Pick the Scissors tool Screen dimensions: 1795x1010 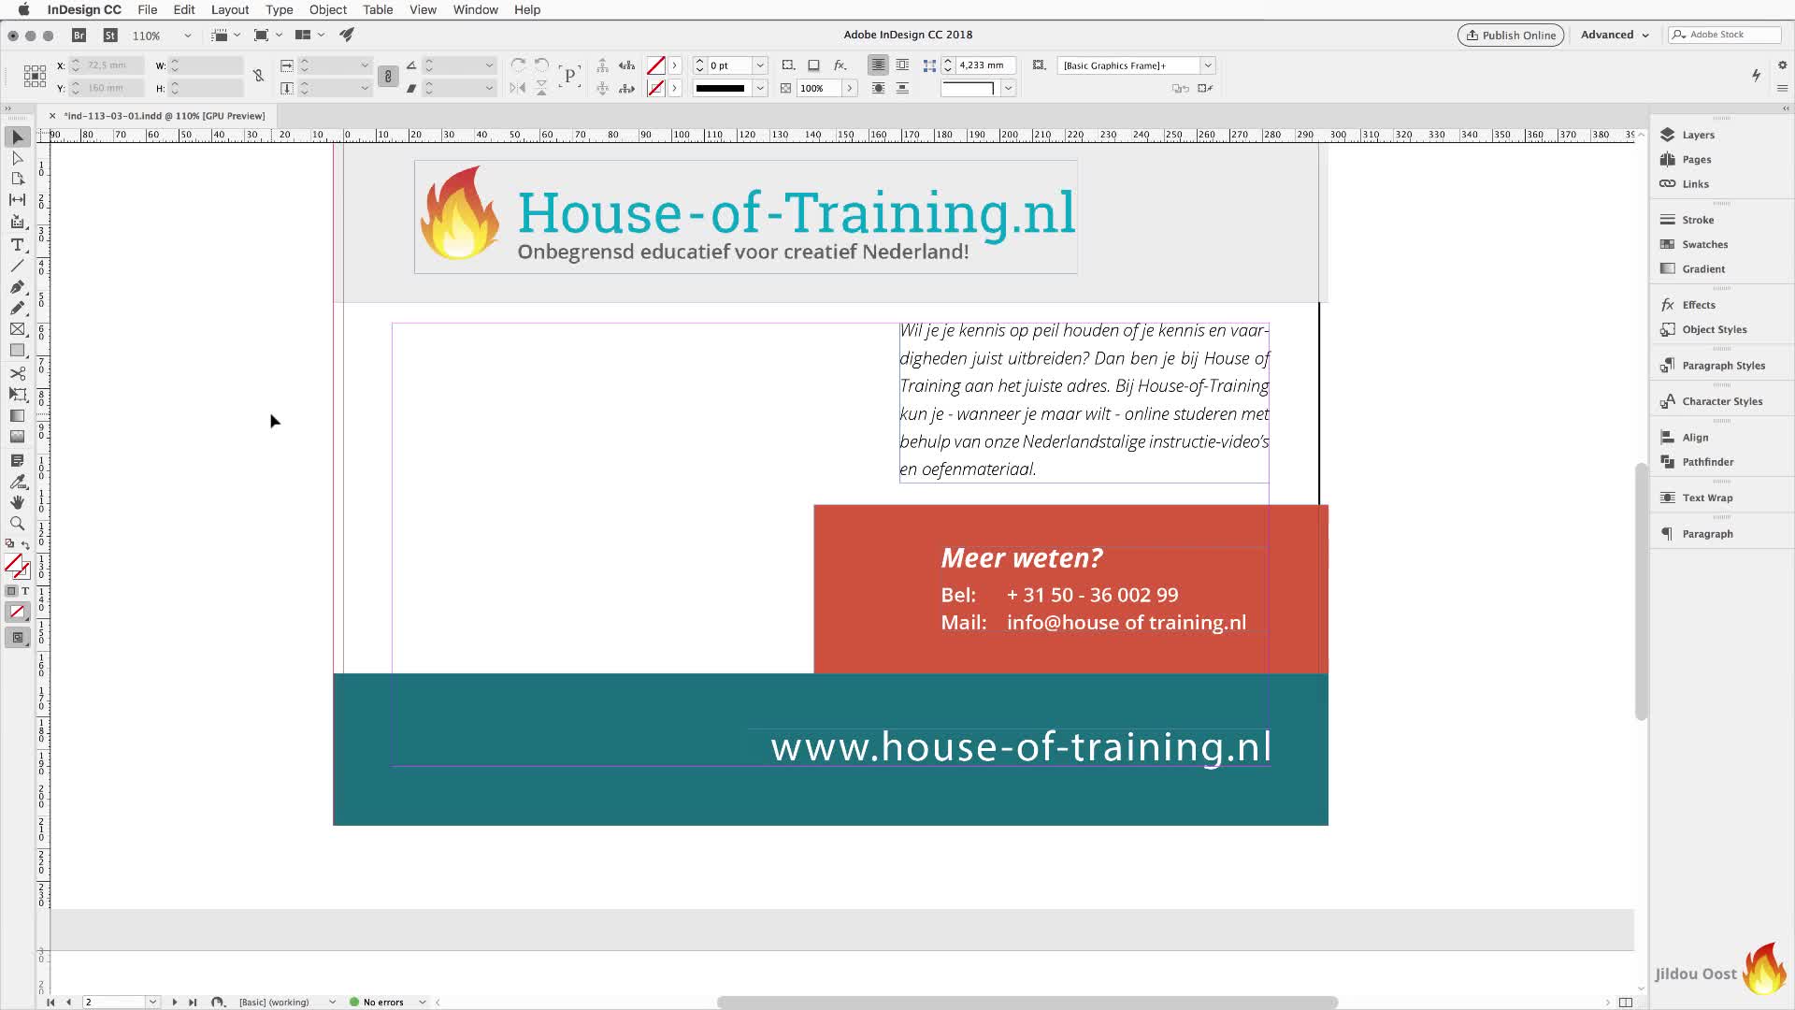17,373
